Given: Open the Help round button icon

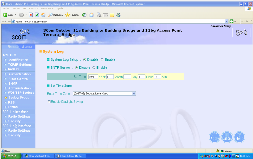Looking at the screenshot, I should click(x=239, y=137).
